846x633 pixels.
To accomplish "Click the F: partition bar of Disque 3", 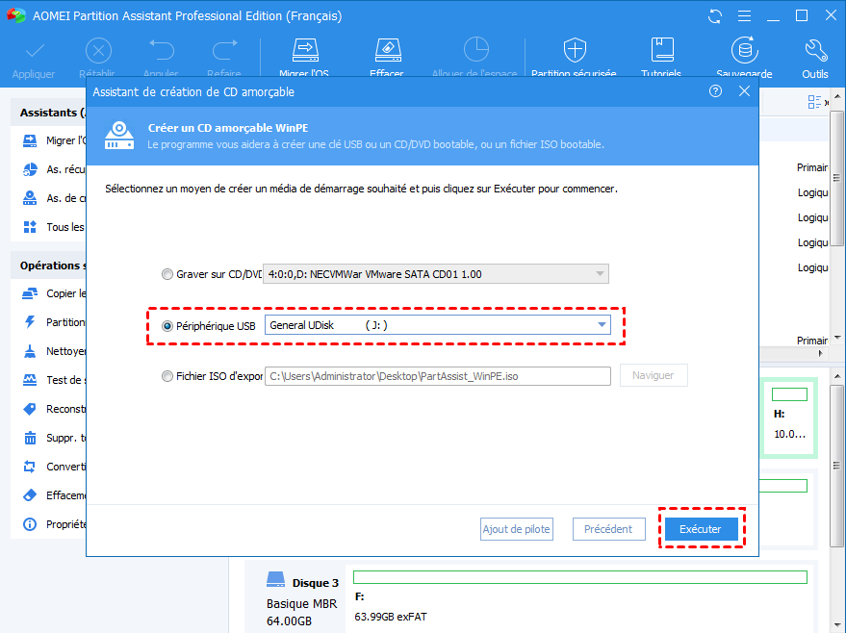I will point(580,577).
